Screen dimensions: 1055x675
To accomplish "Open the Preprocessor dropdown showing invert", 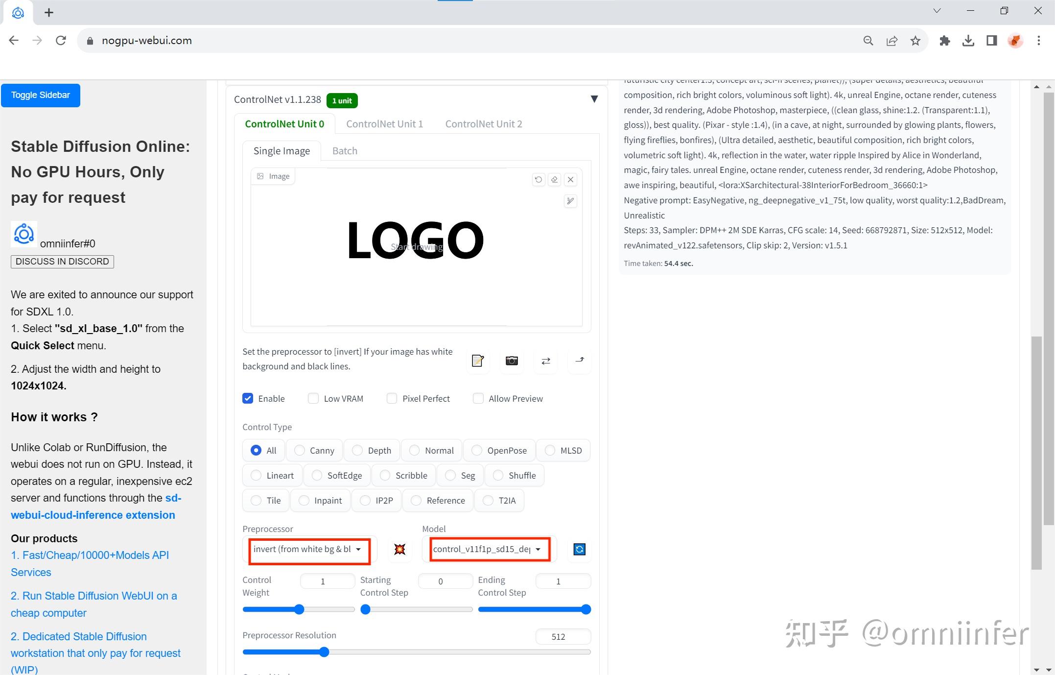I will tap(307, 549).
